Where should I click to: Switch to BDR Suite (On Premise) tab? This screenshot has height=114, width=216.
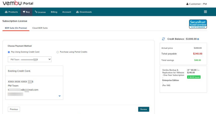16,28
